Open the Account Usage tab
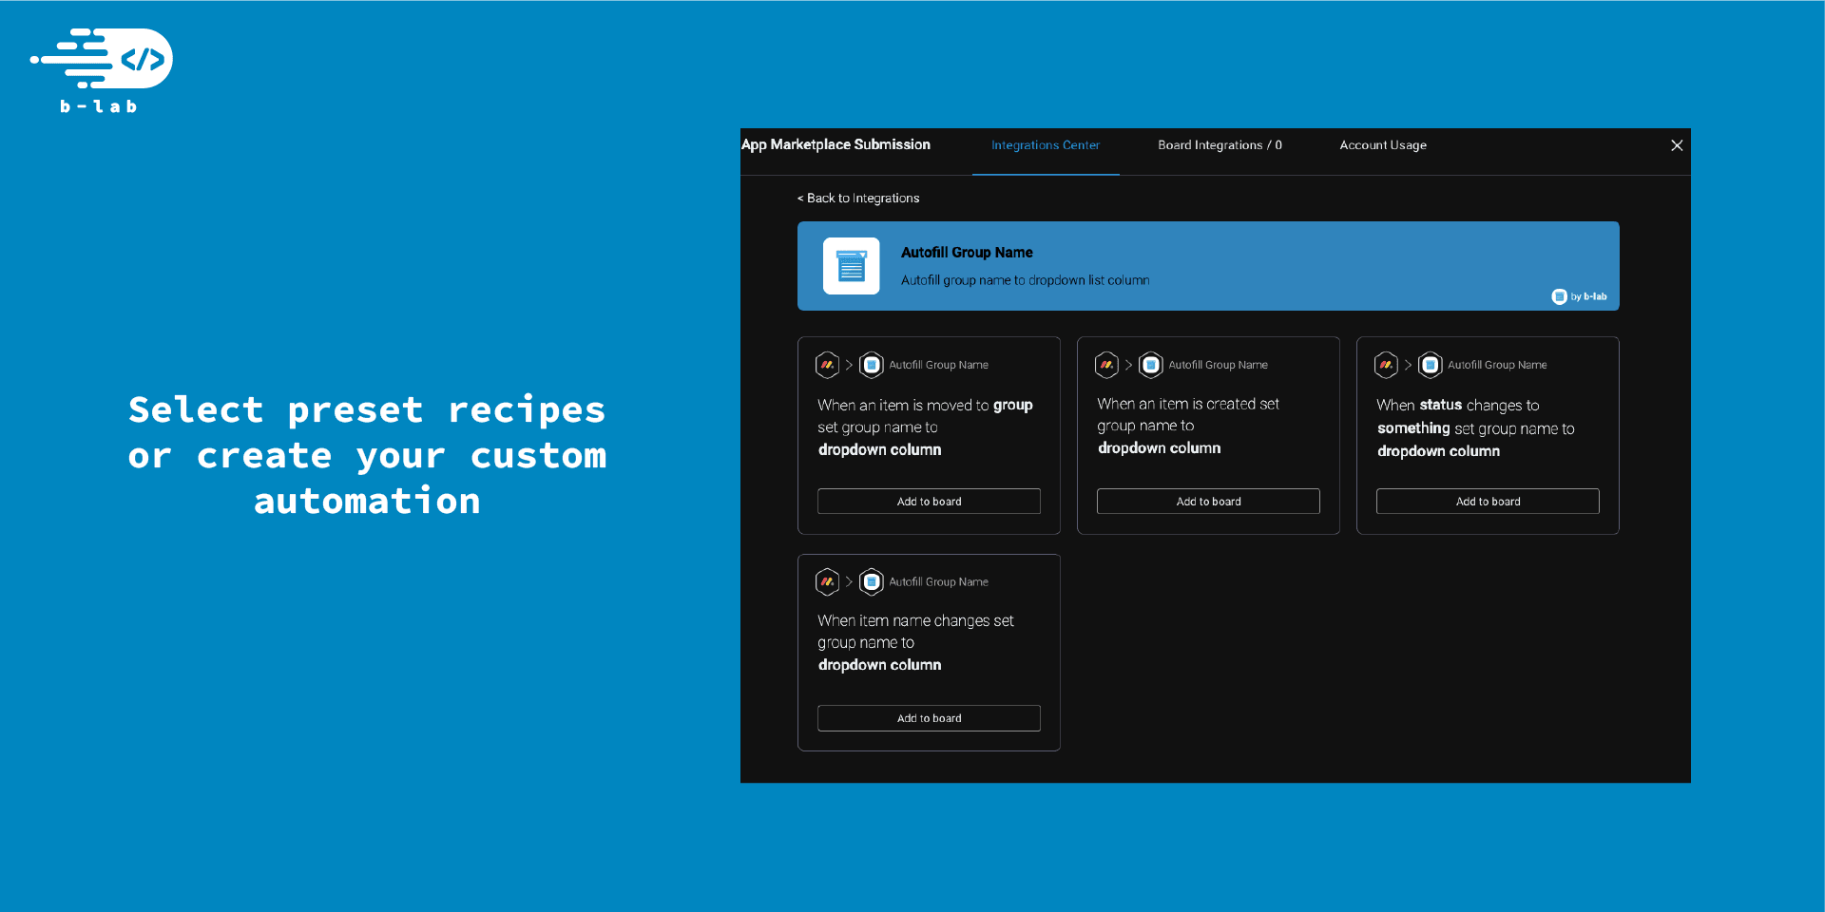 coord(1383,145)
